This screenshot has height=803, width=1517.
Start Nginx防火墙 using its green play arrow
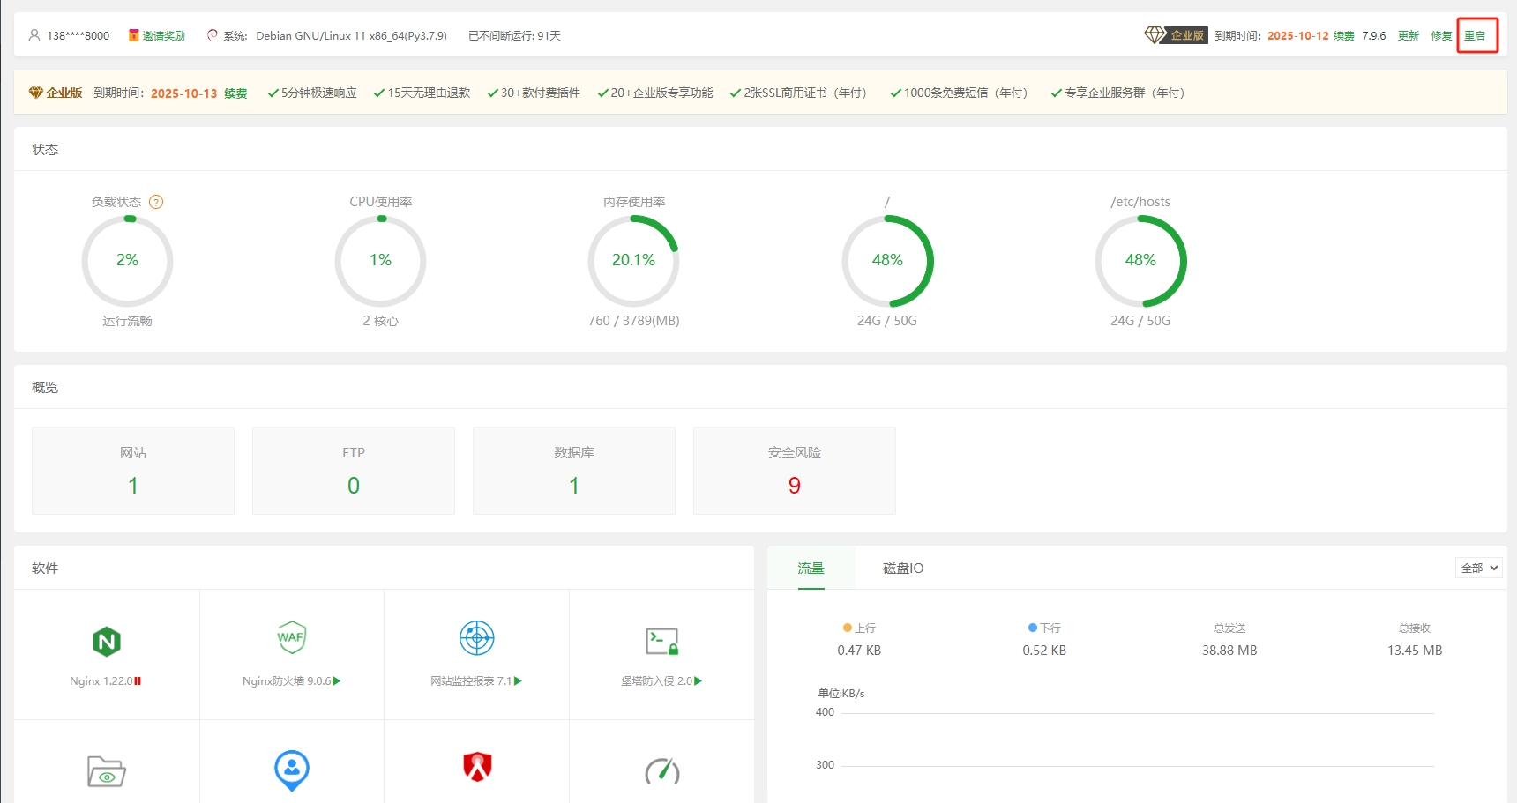click(x=337, y=681)
